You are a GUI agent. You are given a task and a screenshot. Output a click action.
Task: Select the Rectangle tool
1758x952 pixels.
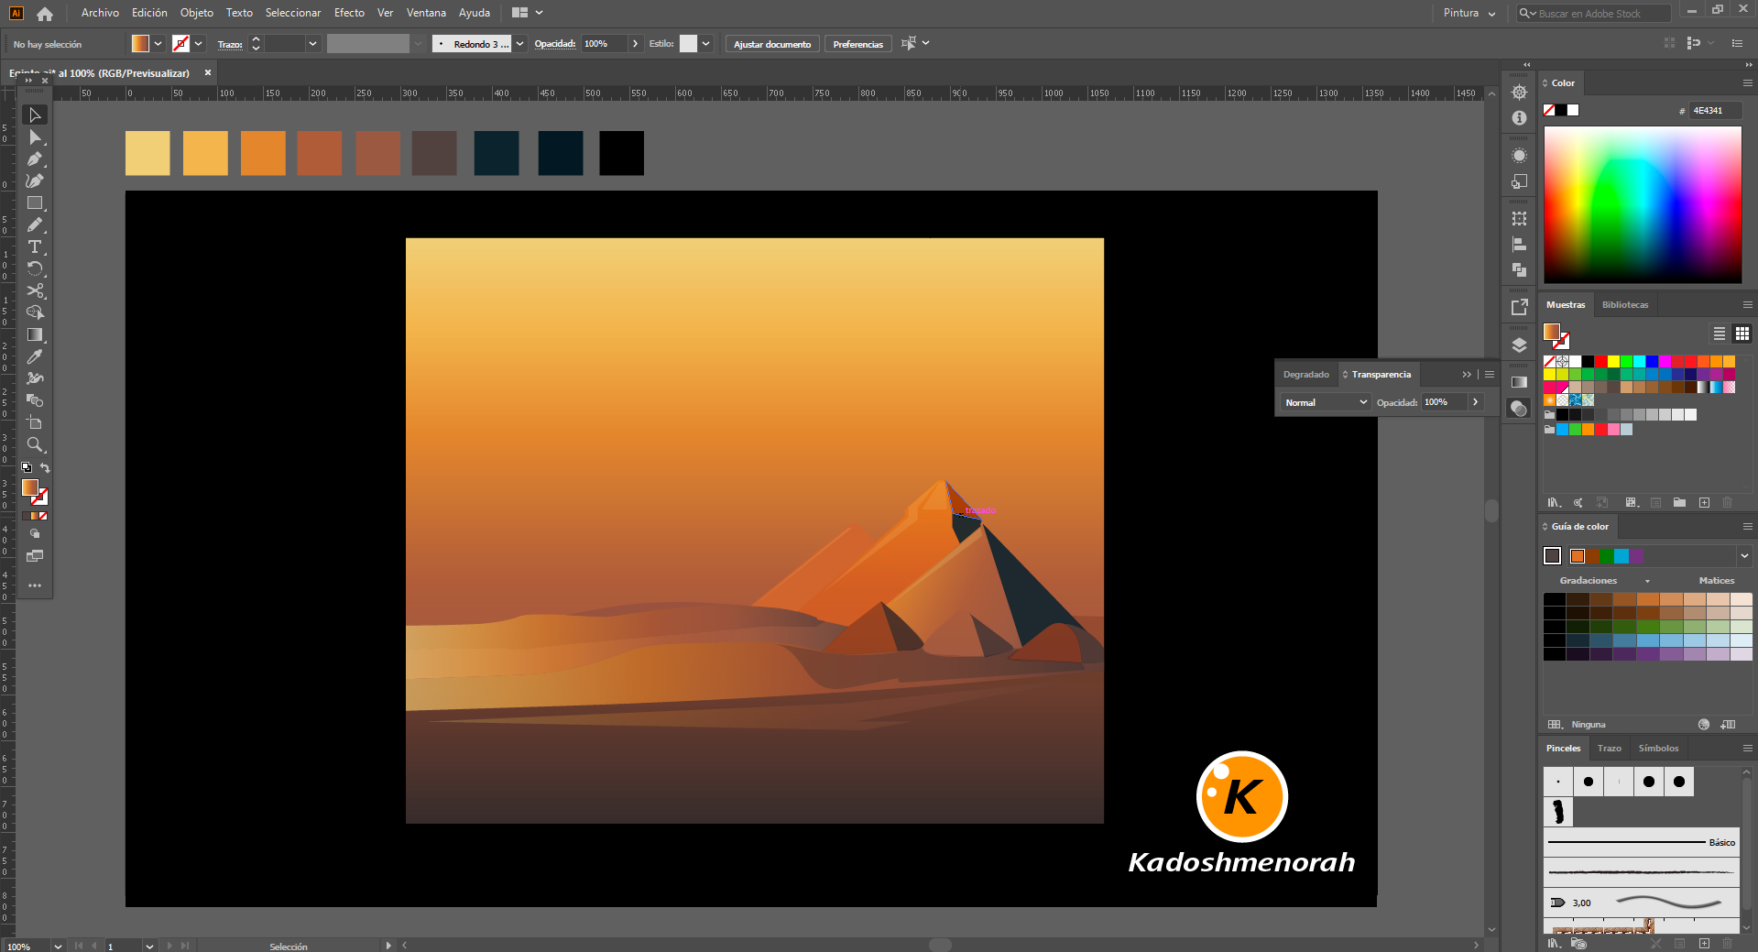point(35,203)
